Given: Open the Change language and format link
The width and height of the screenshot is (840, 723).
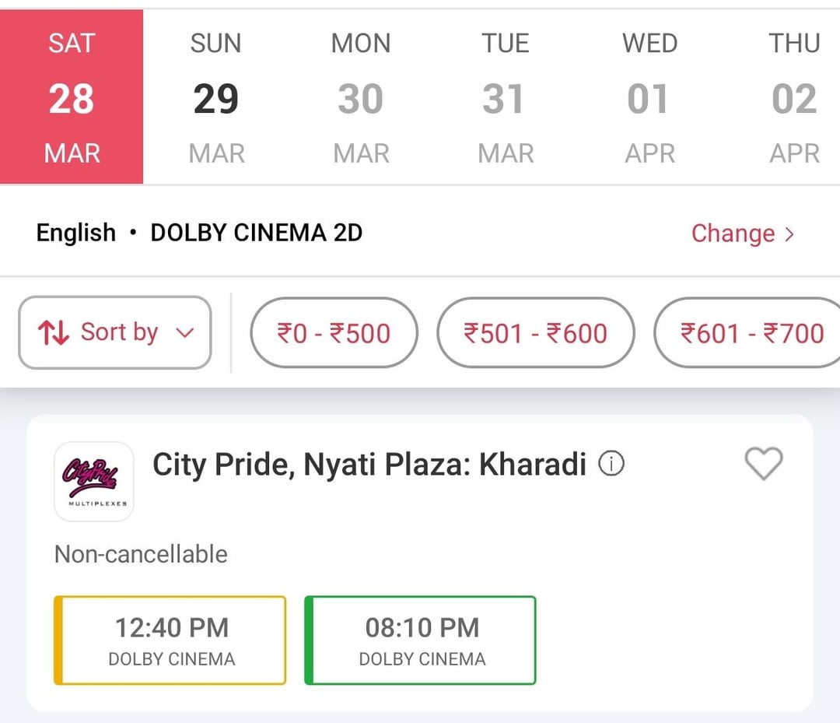Looking at the screenshot, I should point(733,233).
